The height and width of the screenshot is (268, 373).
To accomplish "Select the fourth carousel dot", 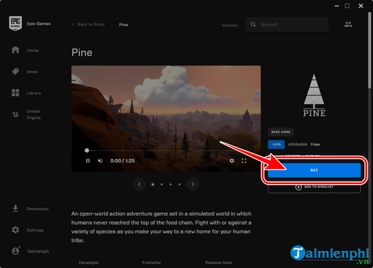I will pyautogui.click(x=179, y=184).
